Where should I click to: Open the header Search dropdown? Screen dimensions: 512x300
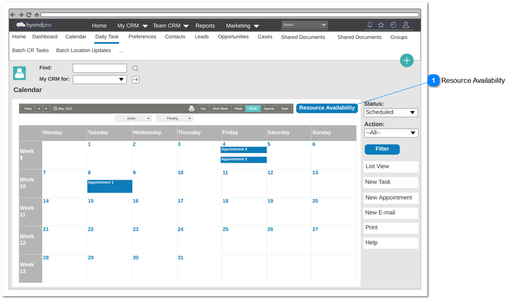click(304, 25)
